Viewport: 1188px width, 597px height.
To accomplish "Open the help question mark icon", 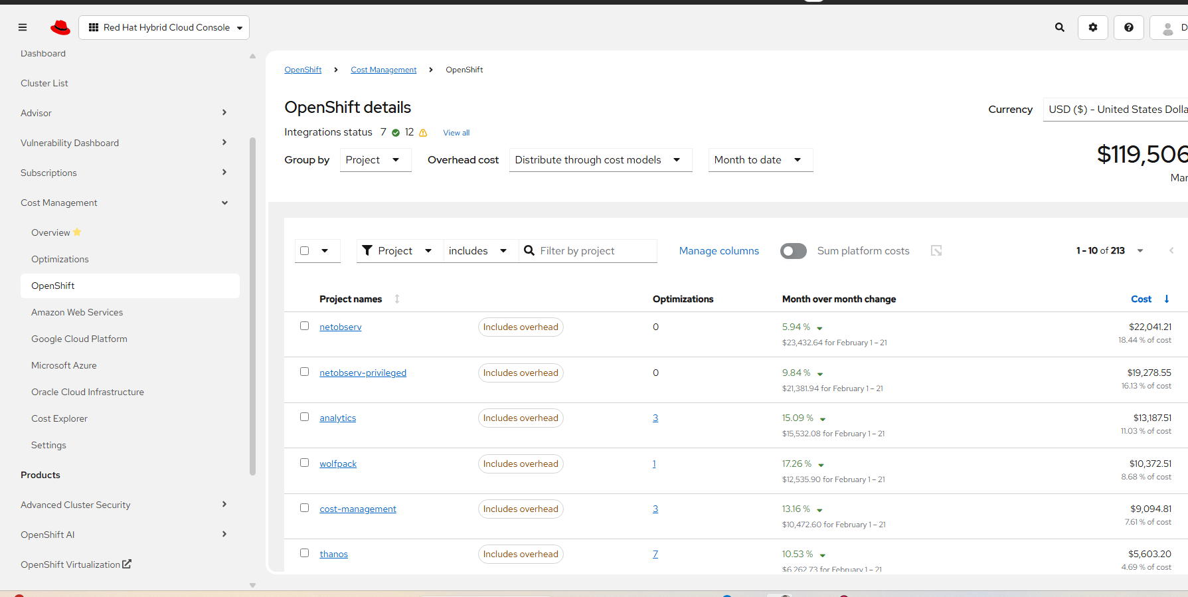I will point(1129,27).
